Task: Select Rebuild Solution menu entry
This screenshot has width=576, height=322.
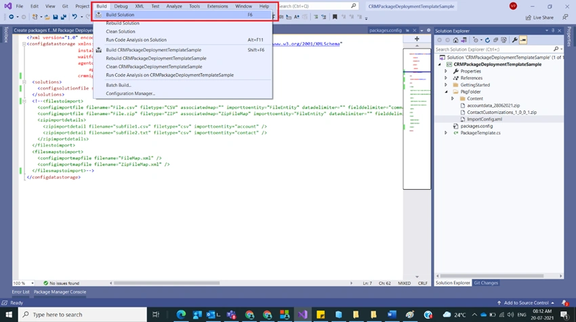Action: coord(182,23)
